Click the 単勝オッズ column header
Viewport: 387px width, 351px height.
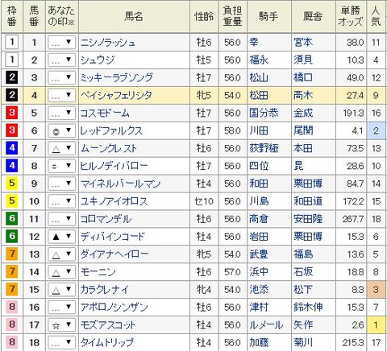[x=351, y=16]
